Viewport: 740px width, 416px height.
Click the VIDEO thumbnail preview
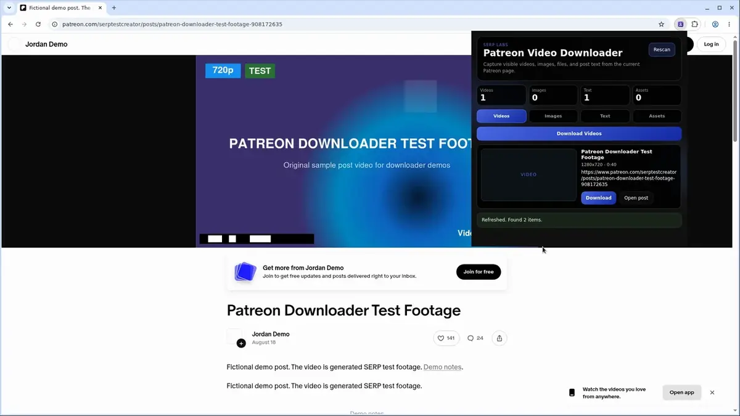[x=528, y=174]
